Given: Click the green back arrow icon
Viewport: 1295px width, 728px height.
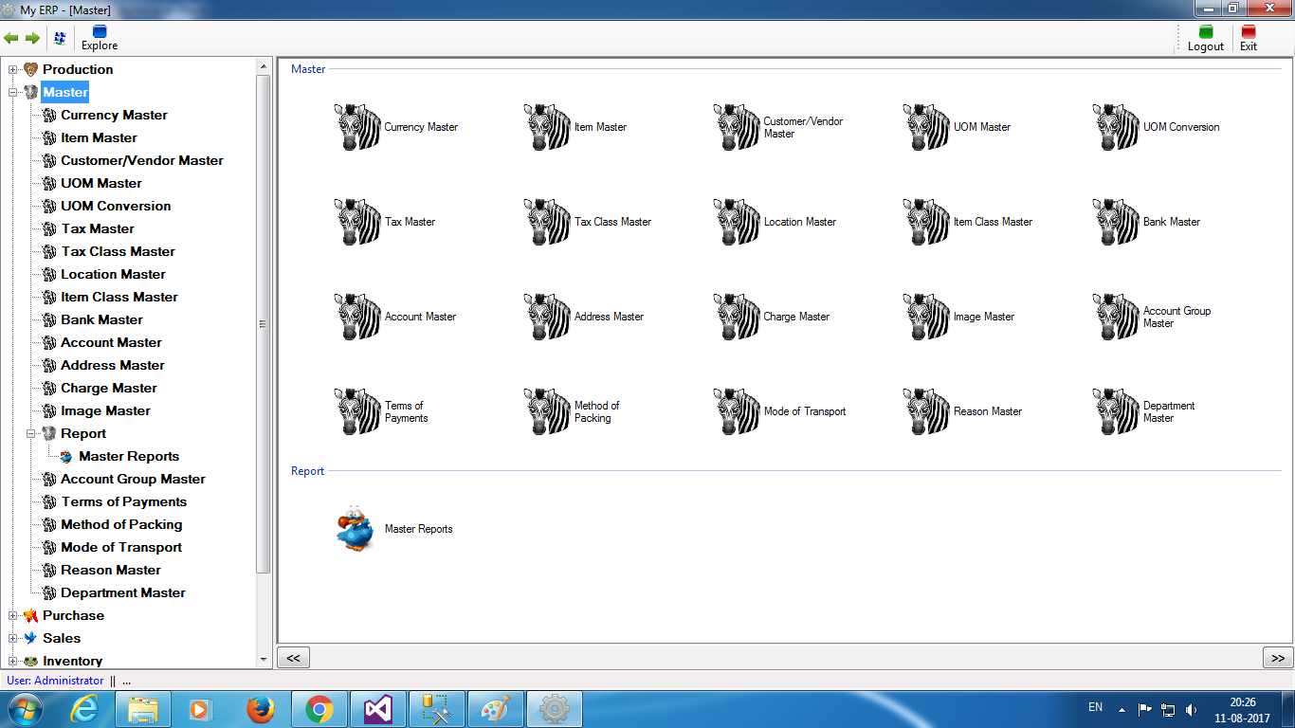Looking at the screenshot, I should [11, 38].
